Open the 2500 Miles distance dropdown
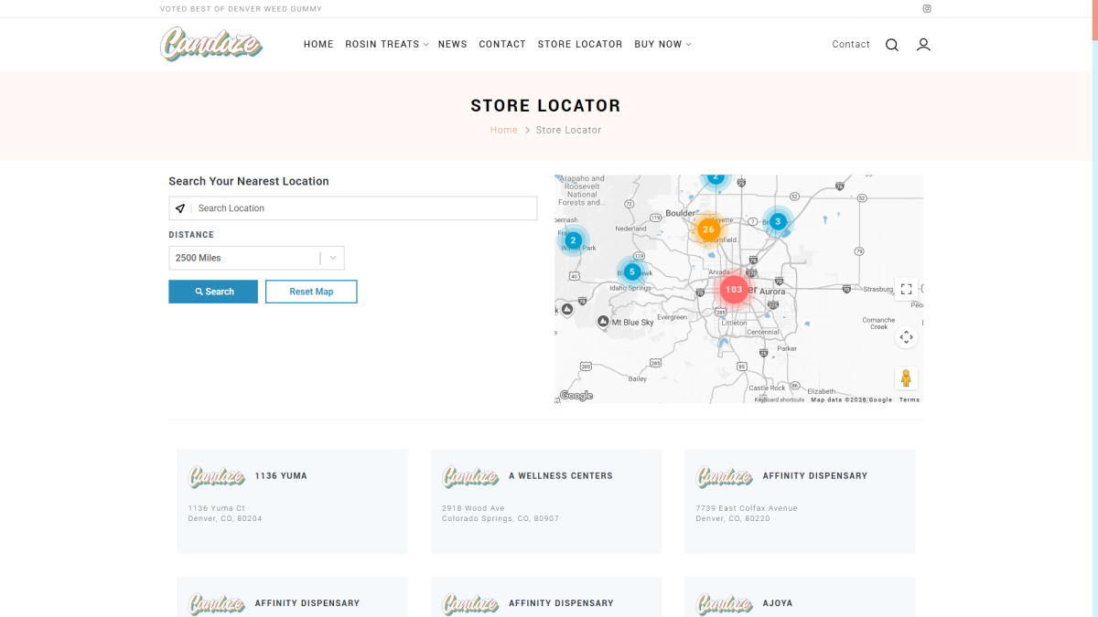The height and width of the screenshot is (617, 1098). tap(256, 258)
